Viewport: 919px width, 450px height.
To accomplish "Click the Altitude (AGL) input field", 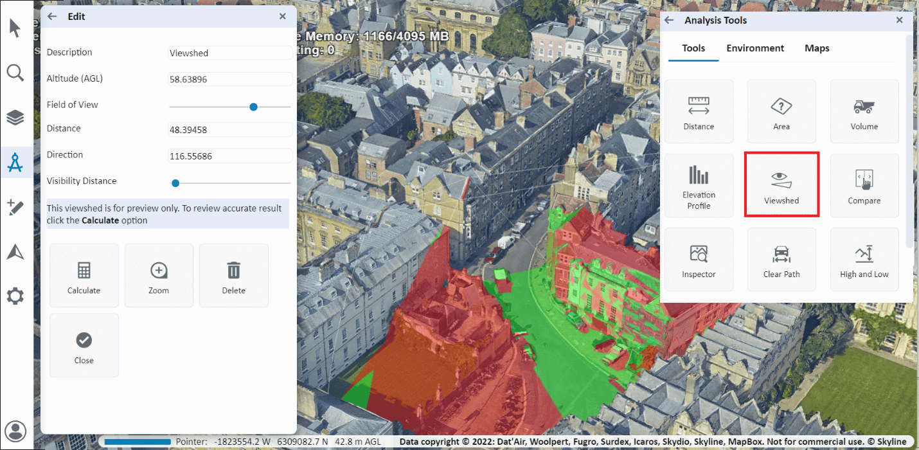I will tap(230, 79).
